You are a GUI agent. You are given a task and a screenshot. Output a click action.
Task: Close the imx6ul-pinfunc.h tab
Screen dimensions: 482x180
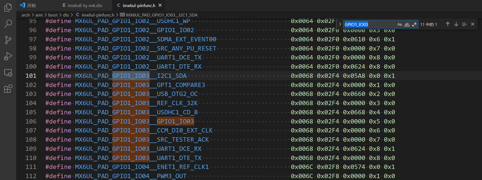click(x=160, y=5)
